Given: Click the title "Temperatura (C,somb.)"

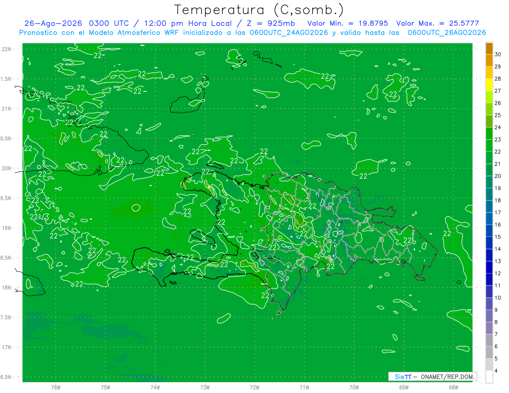Looking at the screenshot, I should tap(259, 10).
